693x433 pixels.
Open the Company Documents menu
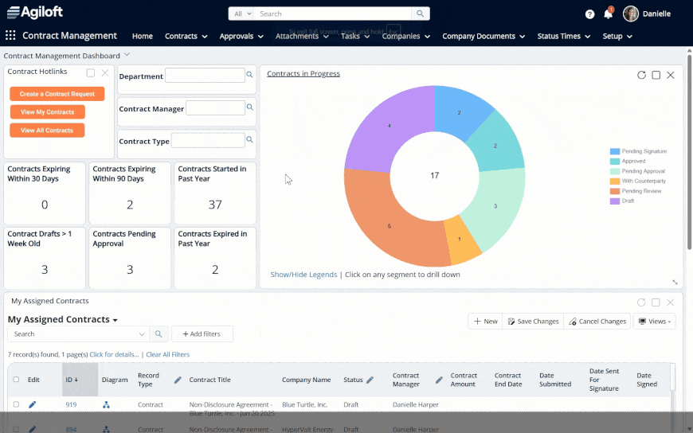click(x=484, y=37)
